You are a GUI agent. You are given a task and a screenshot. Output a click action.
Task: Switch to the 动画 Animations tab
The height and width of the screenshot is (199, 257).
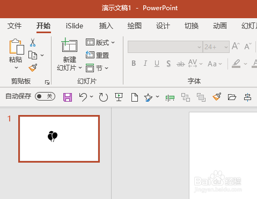pos(220,26)
